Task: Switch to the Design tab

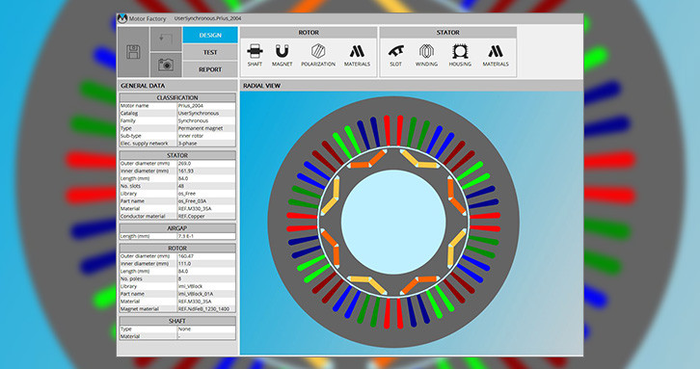Action: 210,36
